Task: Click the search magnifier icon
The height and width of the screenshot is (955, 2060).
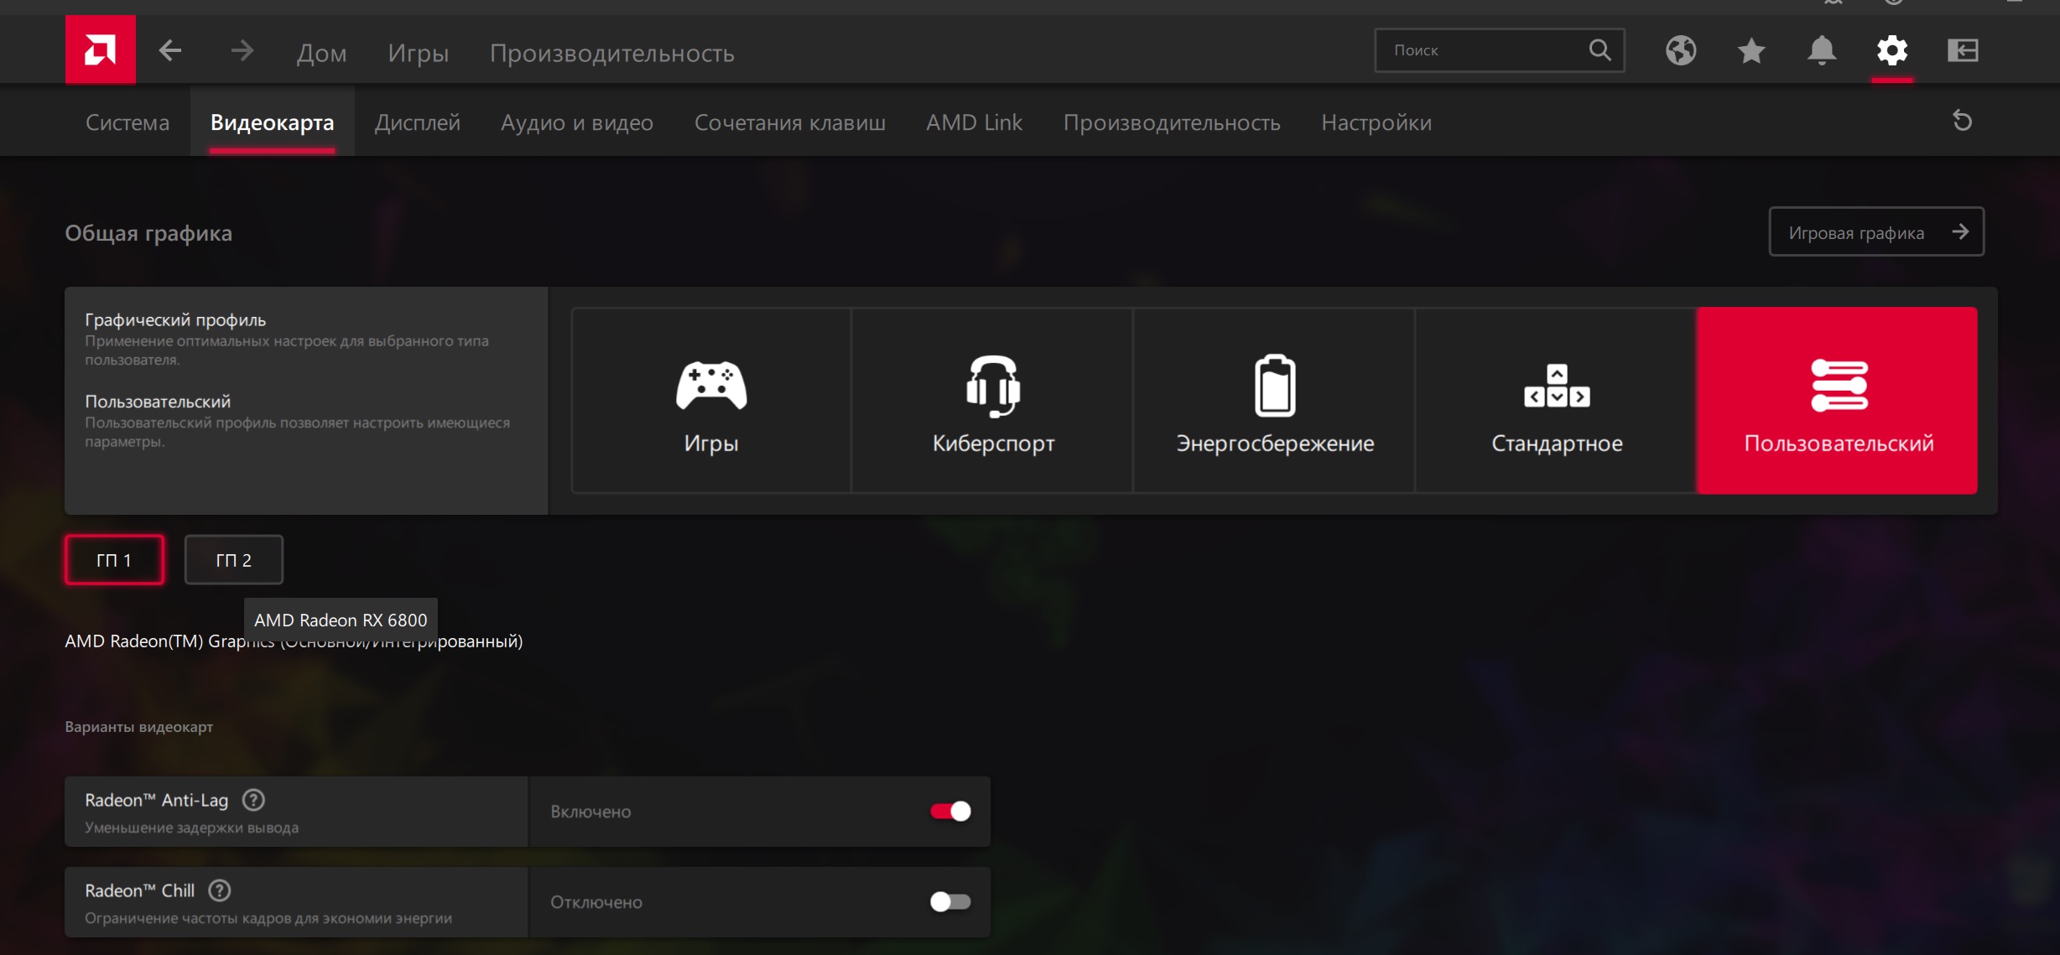Action: coord(1600,50)
